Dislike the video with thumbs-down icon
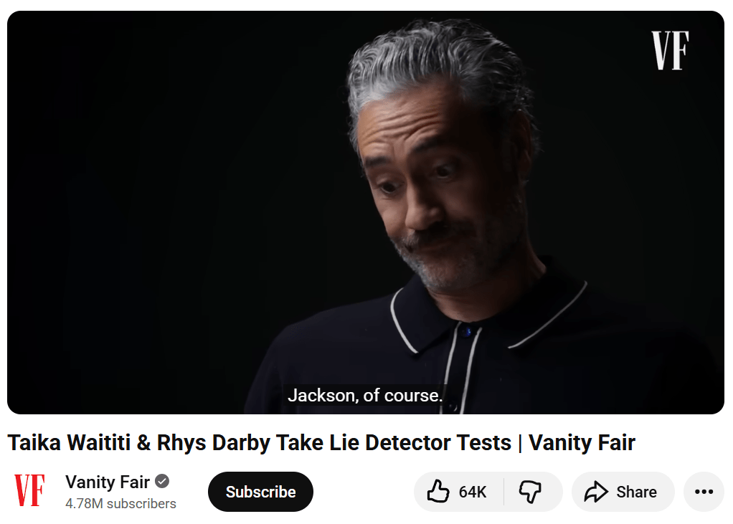This screenshot has width=733, height=524. click(x=530, y=492)
